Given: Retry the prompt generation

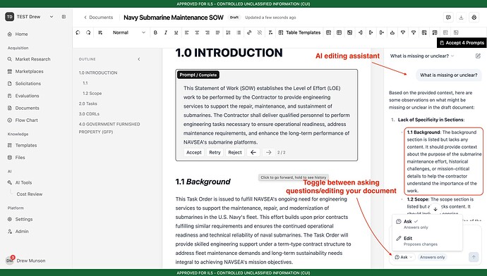Looking at the screenshot, I should point(215,152).
